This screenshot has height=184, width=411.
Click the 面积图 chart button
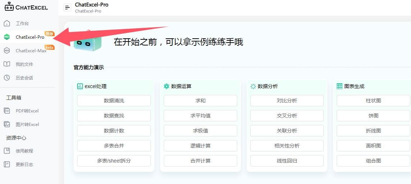click(x=374, y=146)
